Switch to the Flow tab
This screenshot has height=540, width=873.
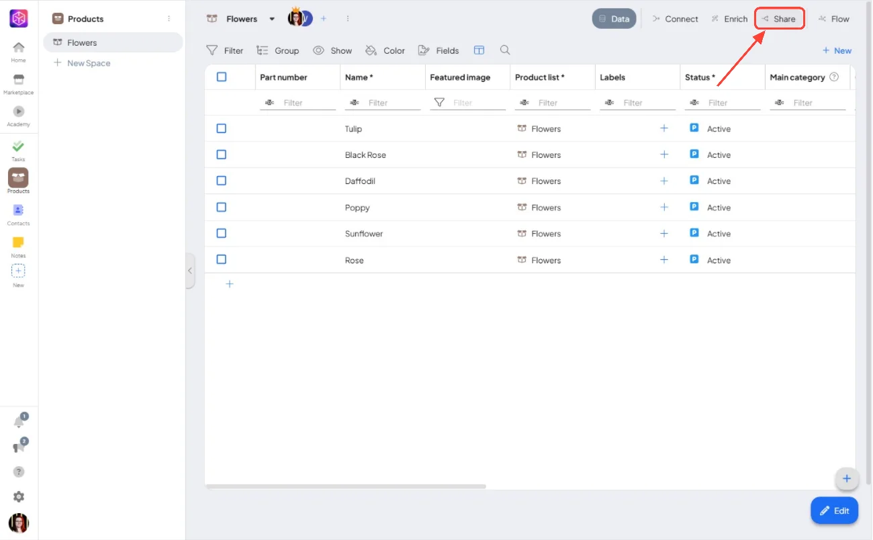(834, 19)
